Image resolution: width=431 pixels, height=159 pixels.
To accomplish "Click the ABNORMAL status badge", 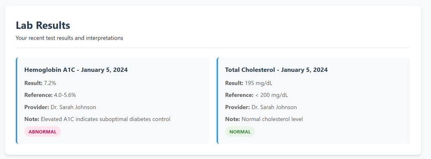I will [43, 131].
